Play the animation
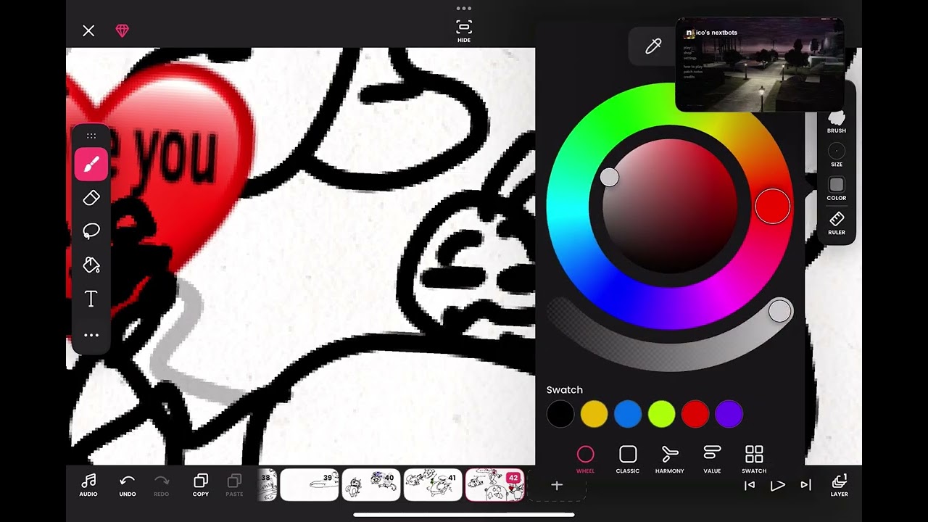This screenshot has height=522, width=928. pyautogui.click(x=777, y=485)
